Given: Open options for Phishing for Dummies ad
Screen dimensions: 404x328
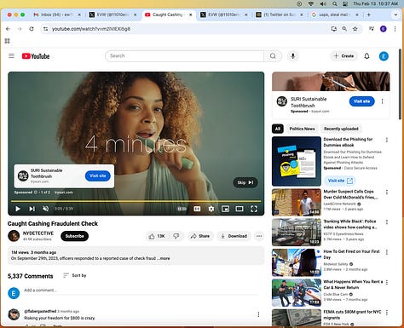Looking at the screenshot, I should click(x=387, y=140).
